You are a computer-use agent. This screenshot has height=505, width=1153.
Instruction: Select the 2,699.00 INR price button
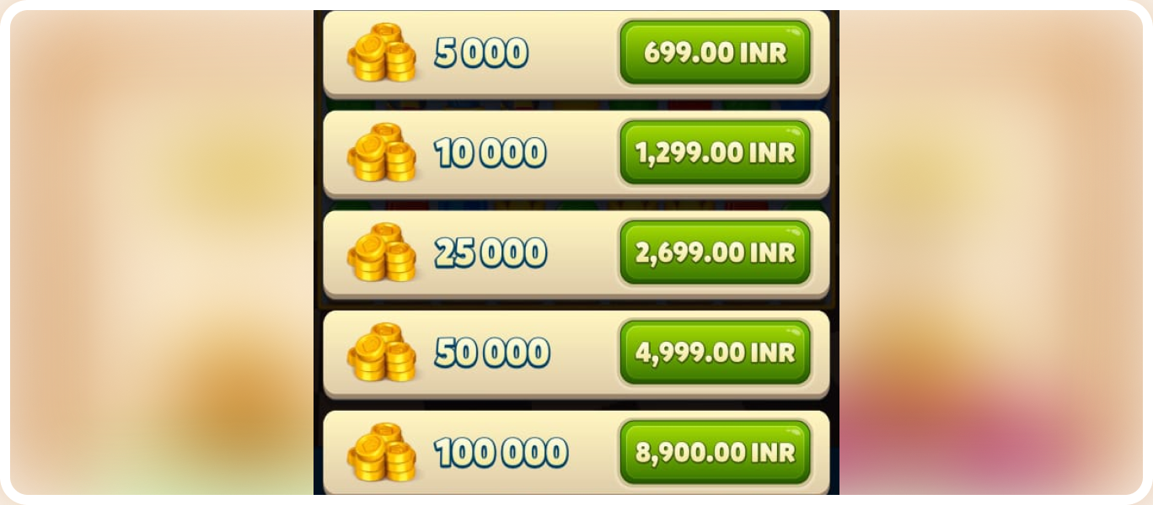click(x=715, y=252)
